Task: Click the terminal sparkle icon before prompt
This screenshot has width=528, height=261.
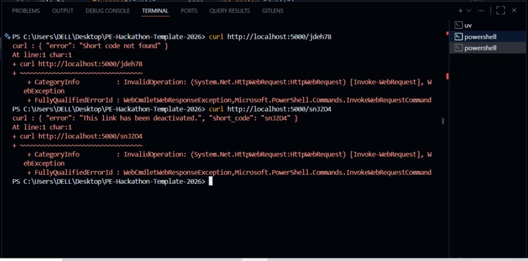Action: click(x=7, y=37)
